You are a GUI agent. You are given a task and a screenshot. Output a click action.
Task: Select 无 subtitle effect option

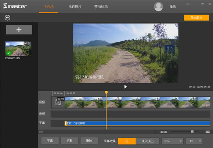click(127, 141)
